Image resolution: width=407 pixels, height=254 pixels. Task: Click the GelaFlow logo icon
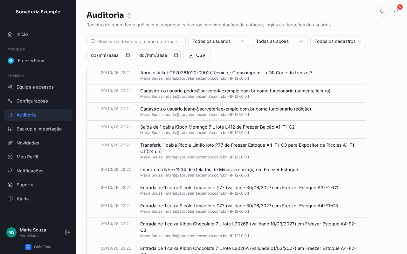click(28, 247)
